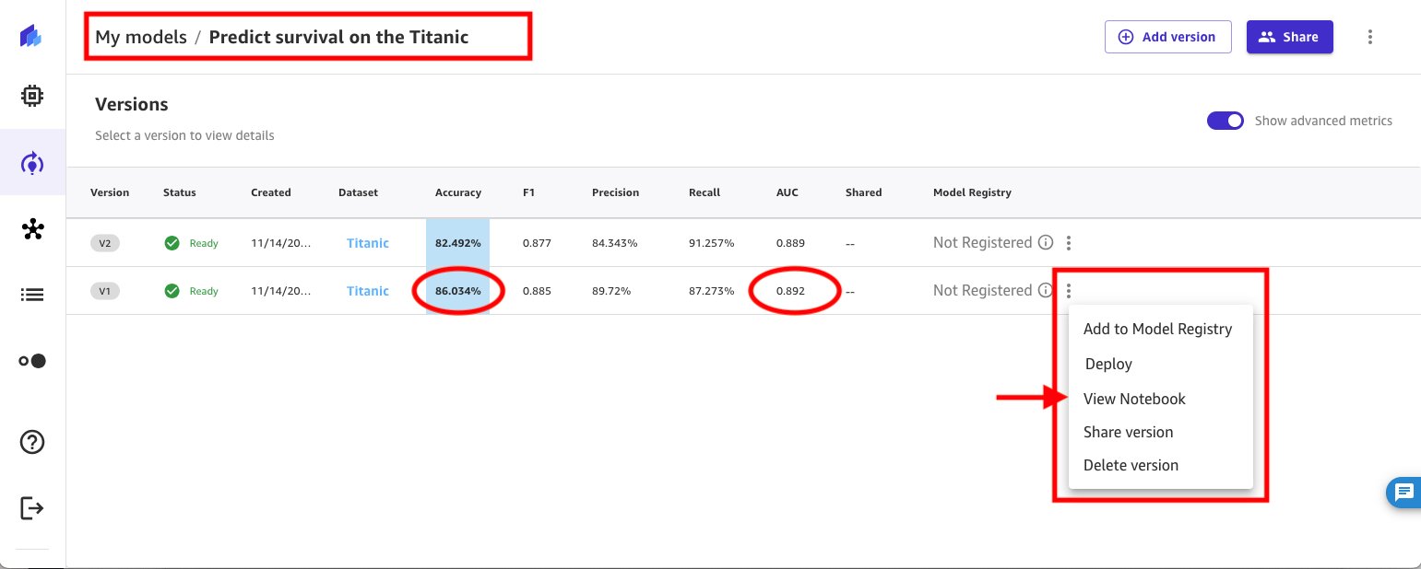This screenshot has width=1421, height=569.
Task: Click the 86.034% accuracy cell
Action: (458, 291)
